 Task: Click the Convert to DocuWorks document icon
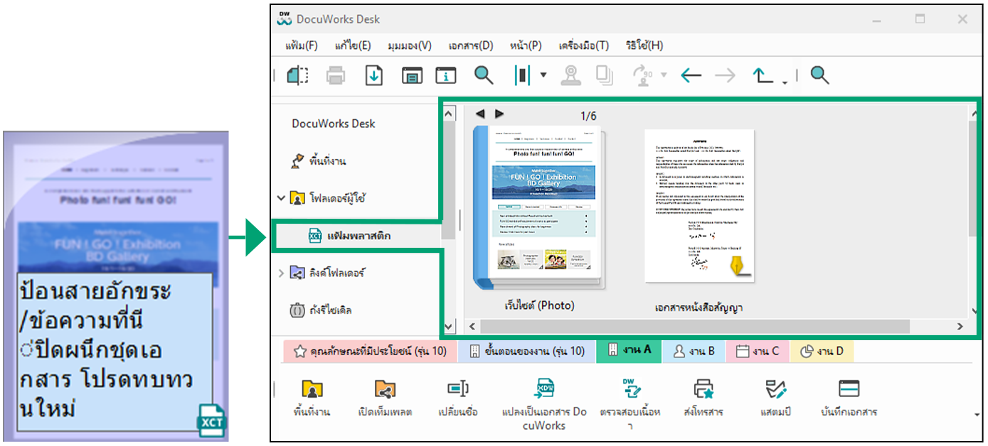pyautogui.click(x=546, y=388)
